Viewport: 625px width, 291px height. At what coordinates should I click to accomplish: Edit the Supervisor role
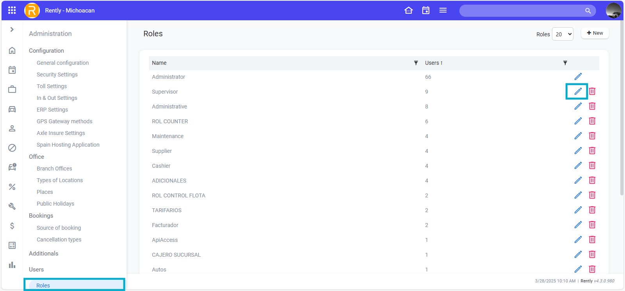[x=578, y=91]
